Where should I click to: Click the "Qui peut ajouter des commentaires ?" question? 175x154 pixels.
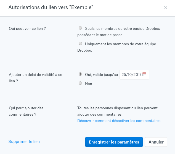coord(26,108)
